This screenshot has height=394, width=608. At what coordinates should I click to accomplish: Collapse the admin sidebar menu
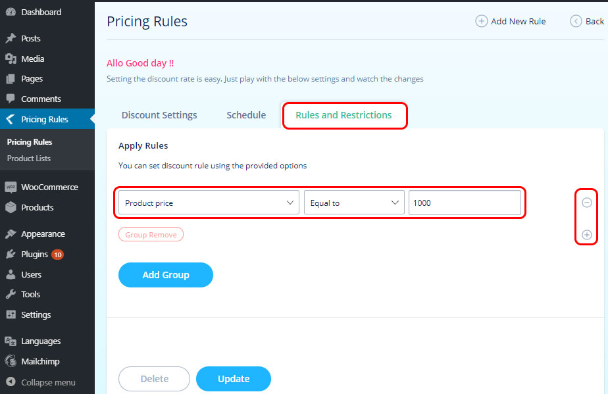tap(47, 382)
